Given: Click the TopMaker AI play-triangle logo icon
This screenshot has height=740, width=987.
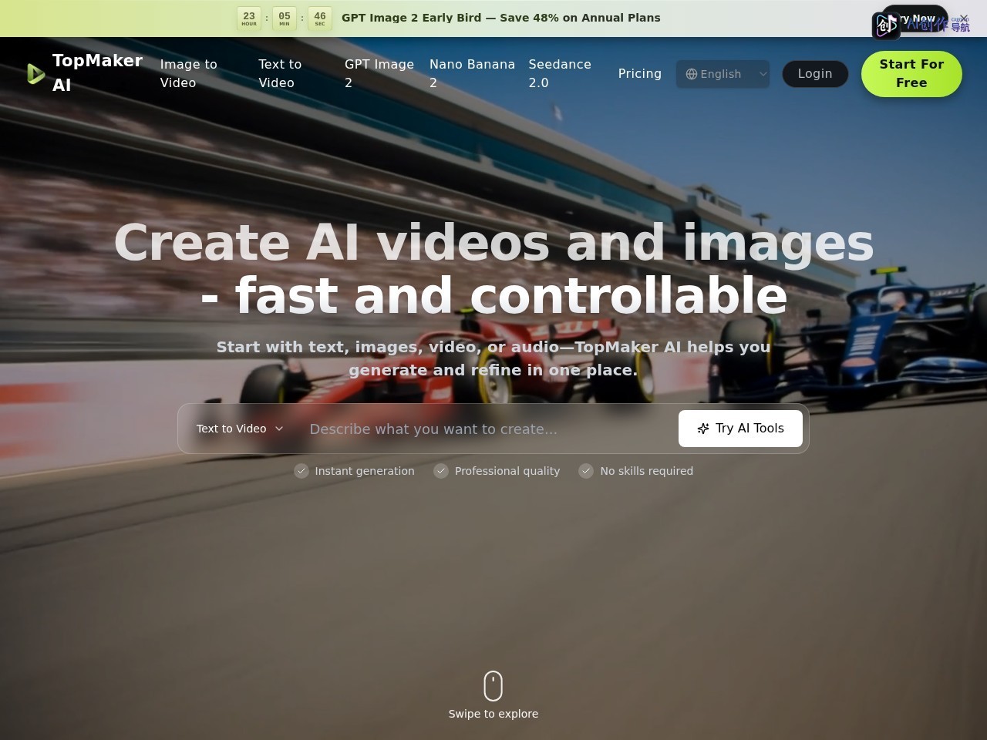Looking at the screenshot, I should click(x=35, y=73).
